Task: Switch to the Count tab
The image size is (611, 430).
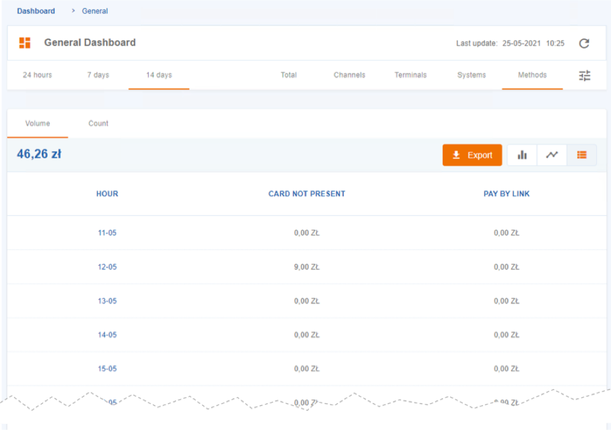Action: pos(98,124)
